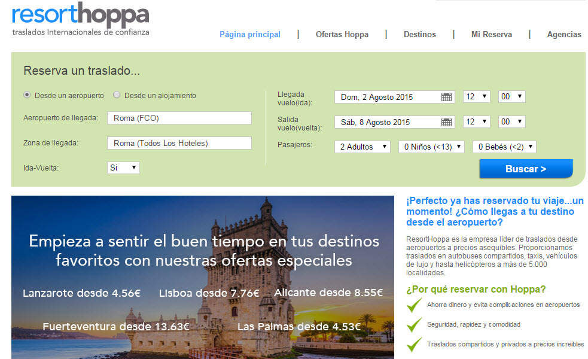This screenshot has height=359, width=588.
Task: Expand the Ida-Vuelta dropdown
Action: click(x=123, y=168)
